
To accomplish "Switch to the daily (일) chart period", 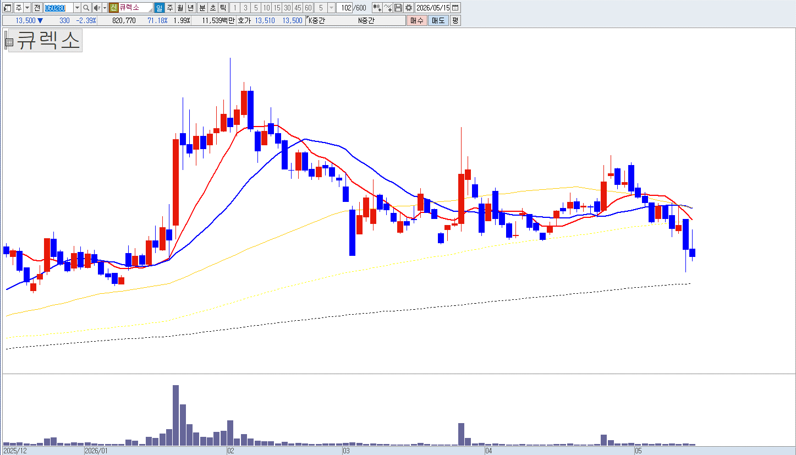I will (x=159, y=8).
